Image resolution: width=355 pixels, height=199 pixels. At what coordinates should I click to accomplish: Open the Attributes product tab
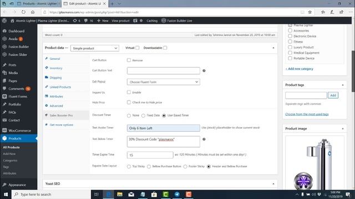[x=56, y=96]
